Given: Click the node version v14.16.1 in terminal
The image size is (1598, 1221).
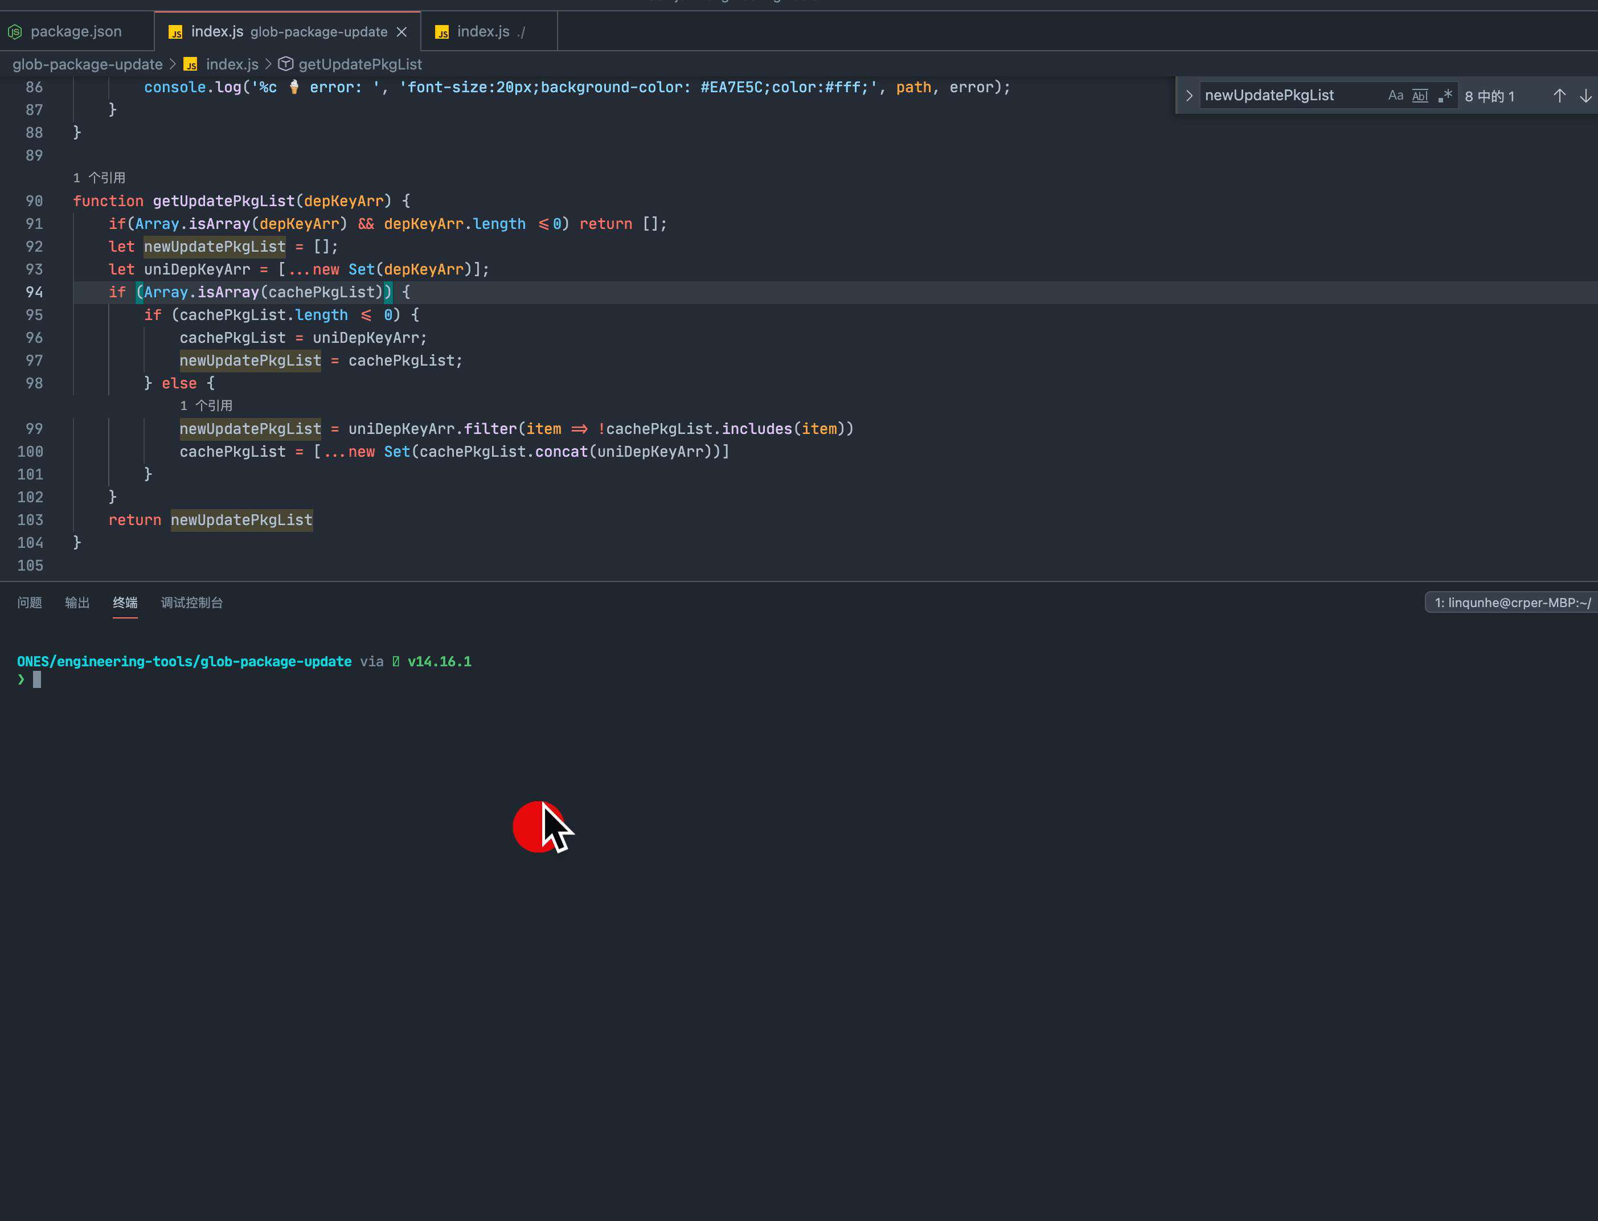Looking at the screenshot, I should [x=439, y=661].
